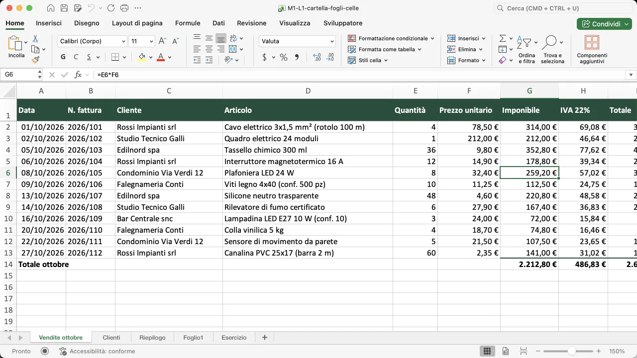Switch to page layout view icon
This screenshot has width=637, height=358.
tap(506, 351)
